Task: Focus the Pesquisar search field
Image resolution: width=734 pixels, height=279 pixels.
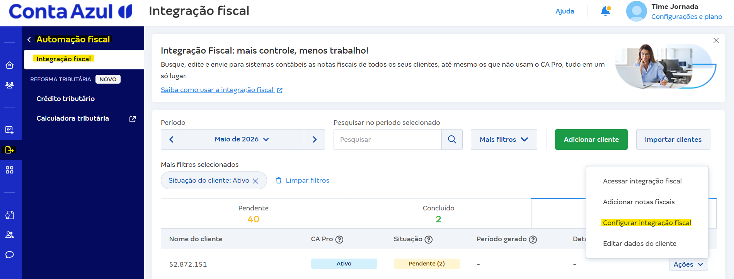Action: point(387,139)
